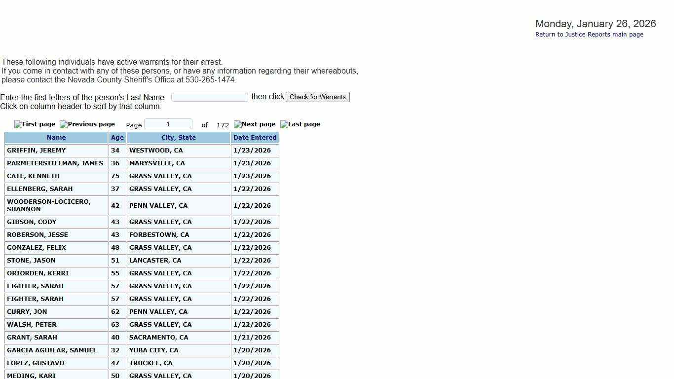Focus the Last Name search field
The height and width of the screenshot is (379, 674).
tap(210, 97)
